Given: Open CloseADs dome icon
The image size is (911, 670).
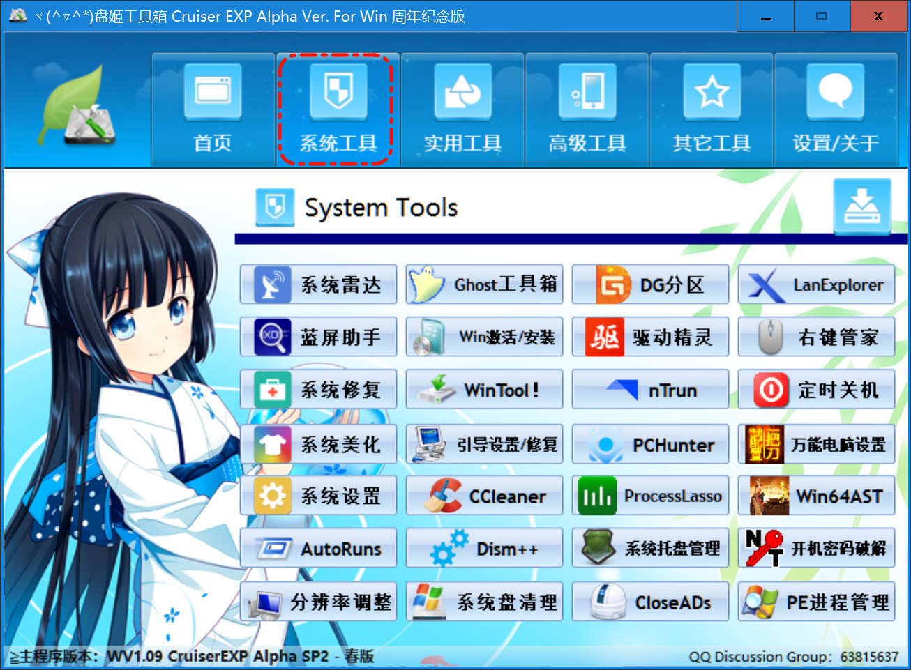Looking at the screenshot, I should [607, 602].
